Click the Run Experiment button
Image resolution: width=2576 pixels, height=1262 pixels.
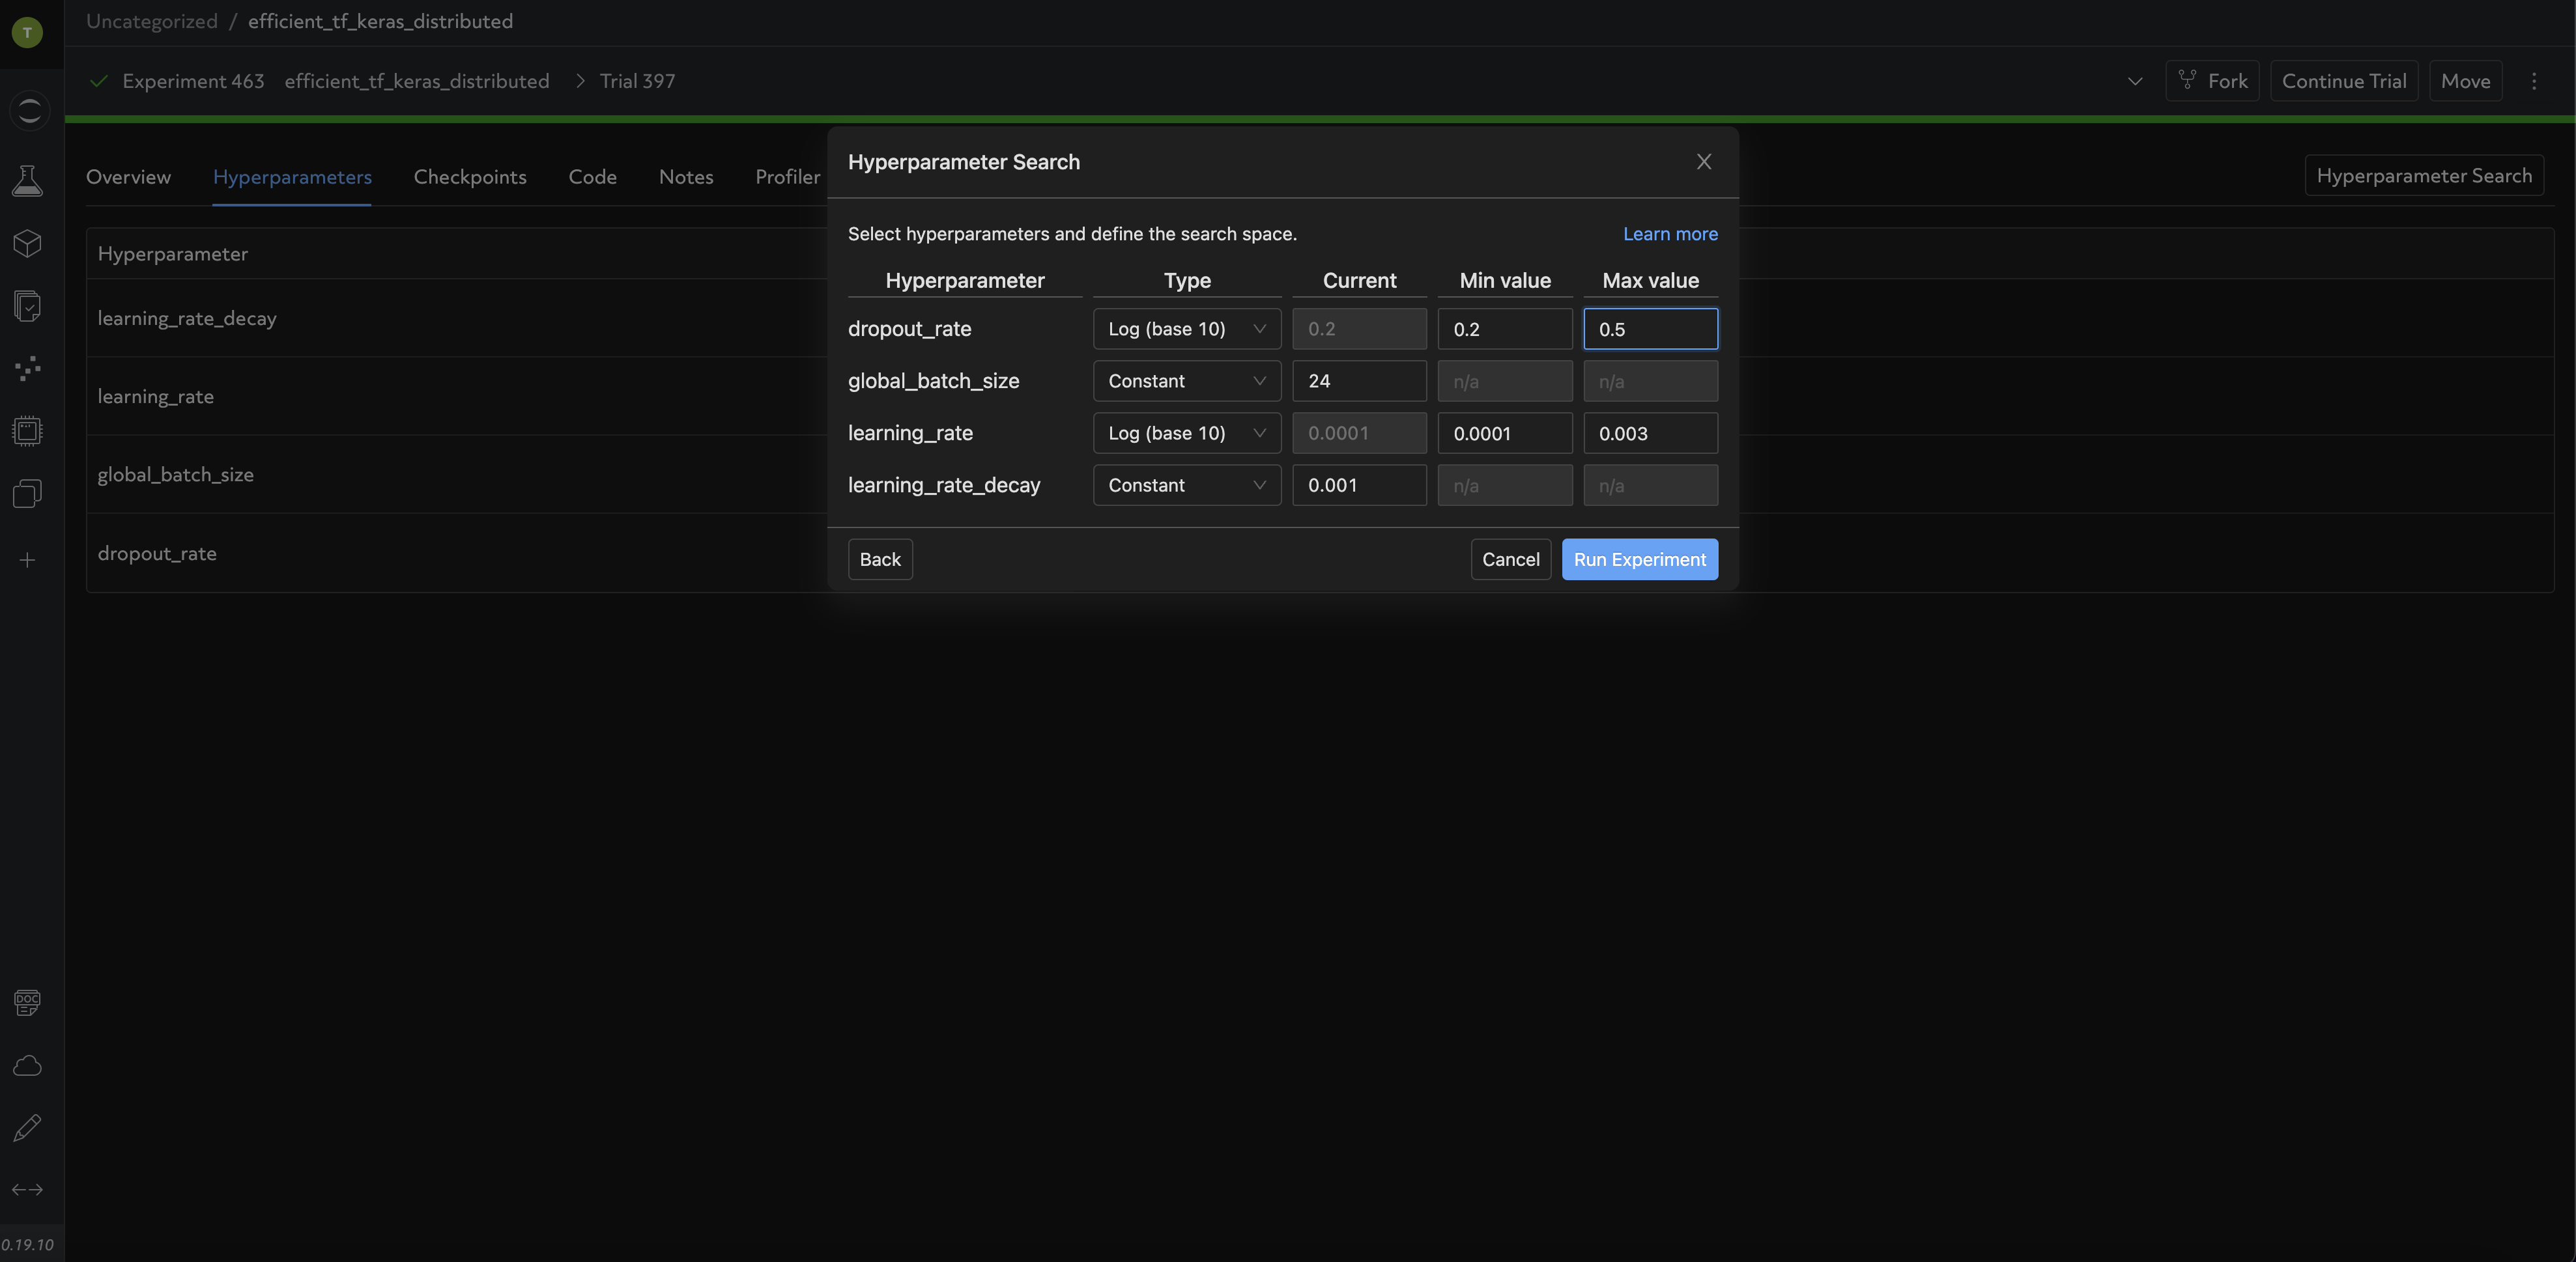1639,559
